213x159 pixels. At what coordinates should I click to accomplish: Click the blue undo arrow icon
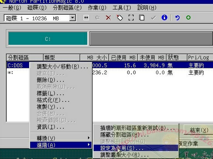point(177,17)
